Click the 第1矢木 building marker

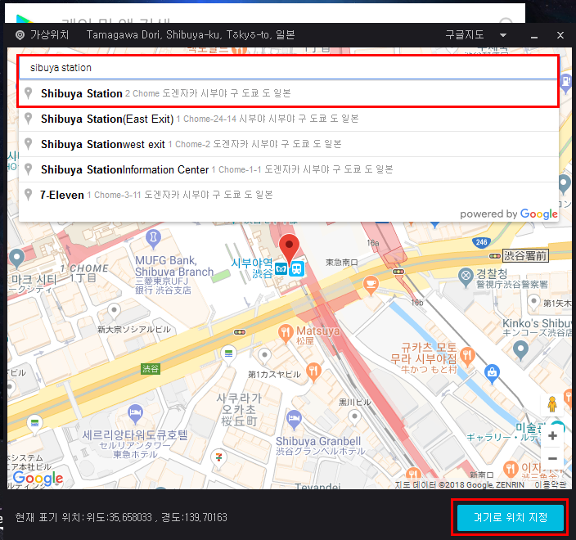(x=533, y=303)
